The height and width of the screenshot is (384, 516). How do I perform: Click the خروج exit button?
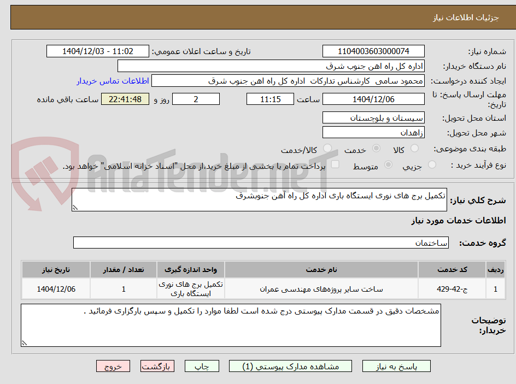point(113,366)
